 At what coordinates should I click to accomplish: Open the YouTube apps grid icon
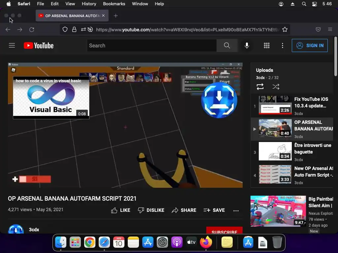coord(267,45)
